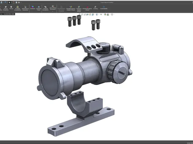The height and width of the screenshot is (144, 193).
Task: Open Symmetry Check
Action: pyautogui.click(x=39, y=8)
